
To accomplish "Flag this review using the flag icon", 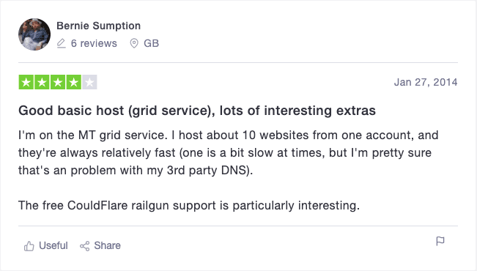I will coord(440,241).
